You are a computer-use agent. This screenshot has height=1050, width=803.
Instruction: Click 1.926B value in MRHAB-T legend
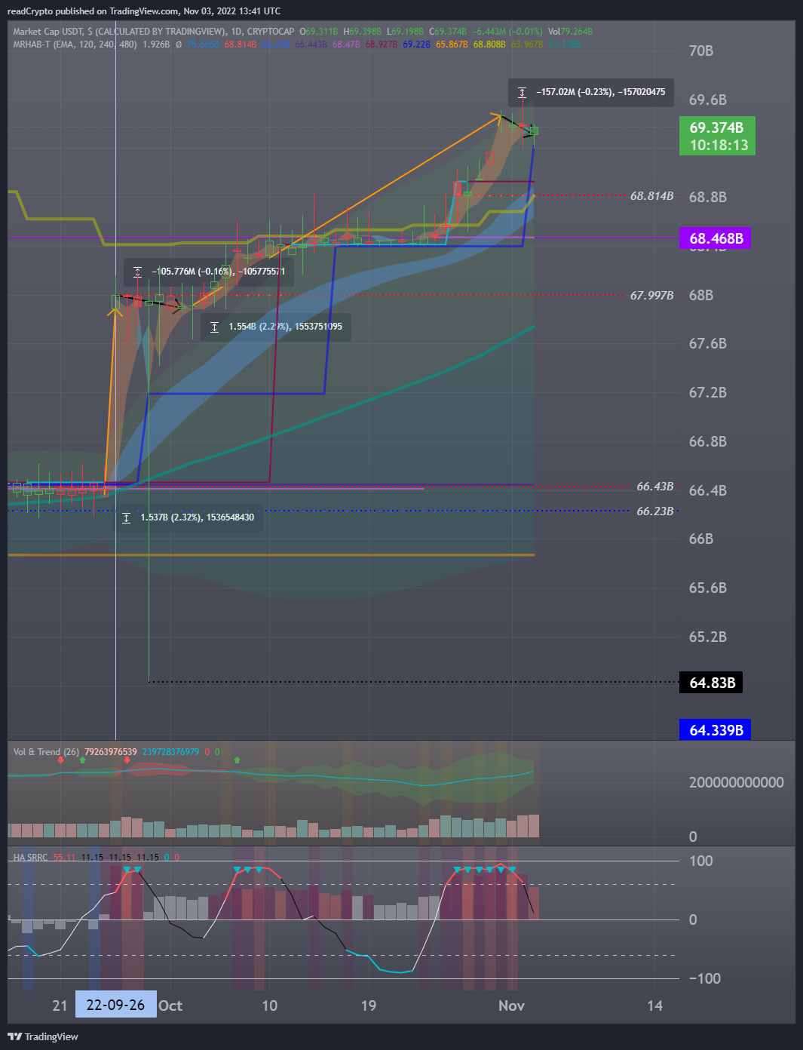click(156, 45)
